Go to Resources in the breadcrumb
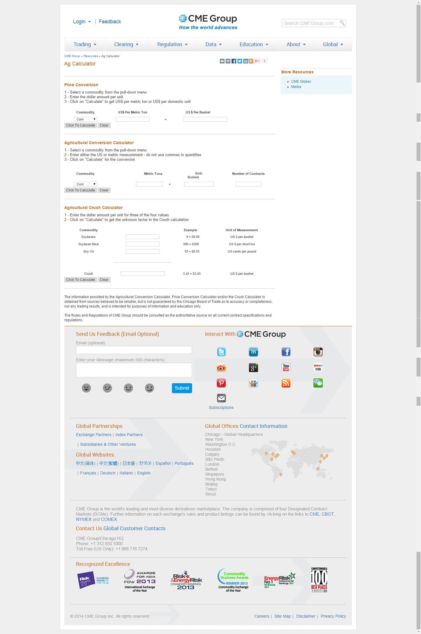The width and height of the screenshot is (421, 634). 91,56
